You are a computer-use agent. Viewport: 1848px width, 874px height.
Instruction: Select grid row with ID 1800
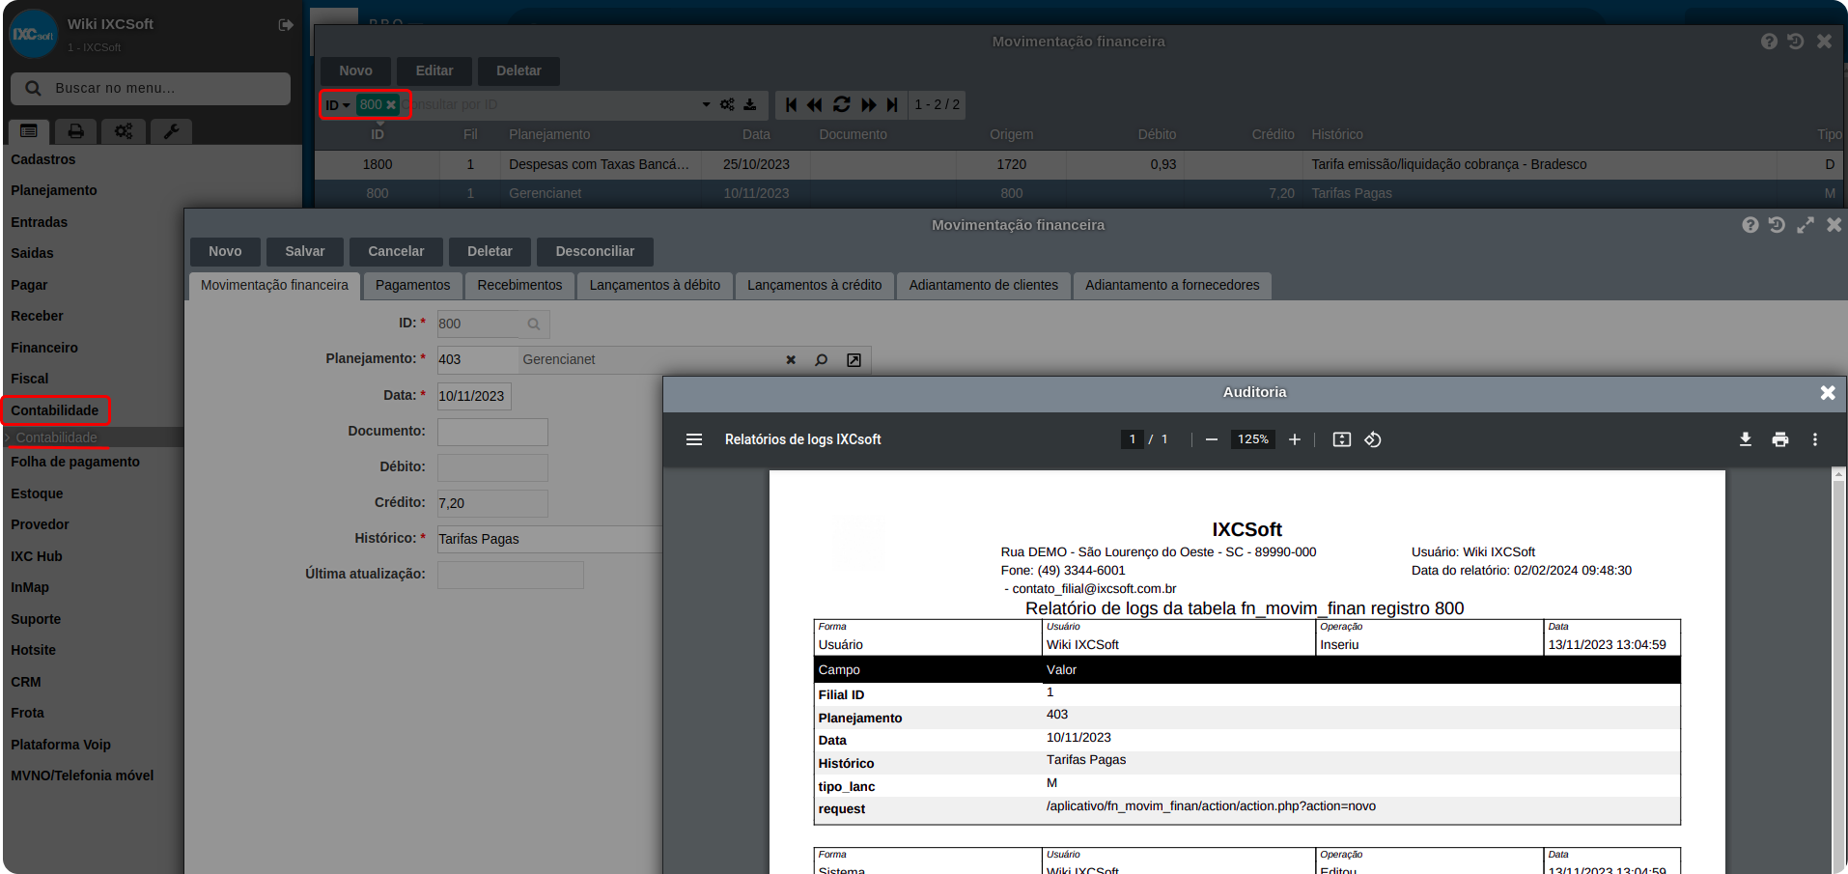pos(1078,164)
